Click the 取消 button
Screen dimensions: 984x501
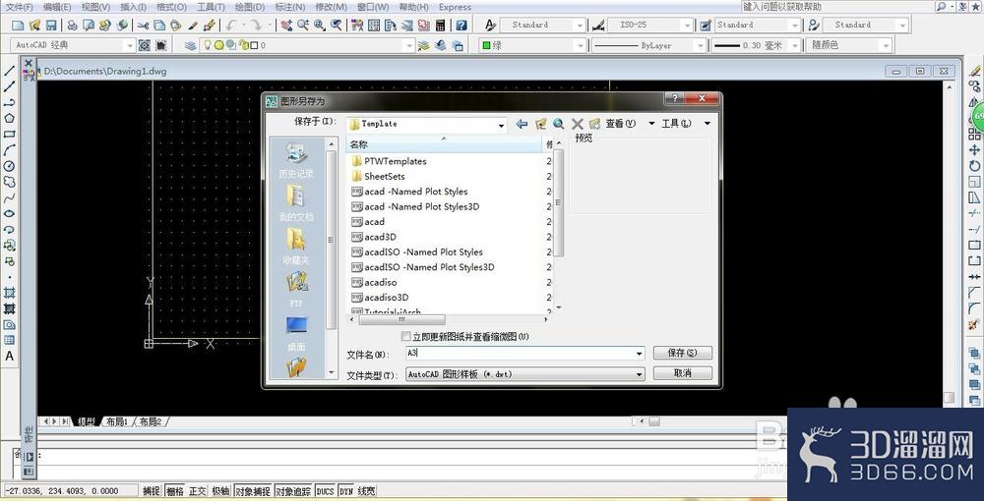tap(683, 372)
